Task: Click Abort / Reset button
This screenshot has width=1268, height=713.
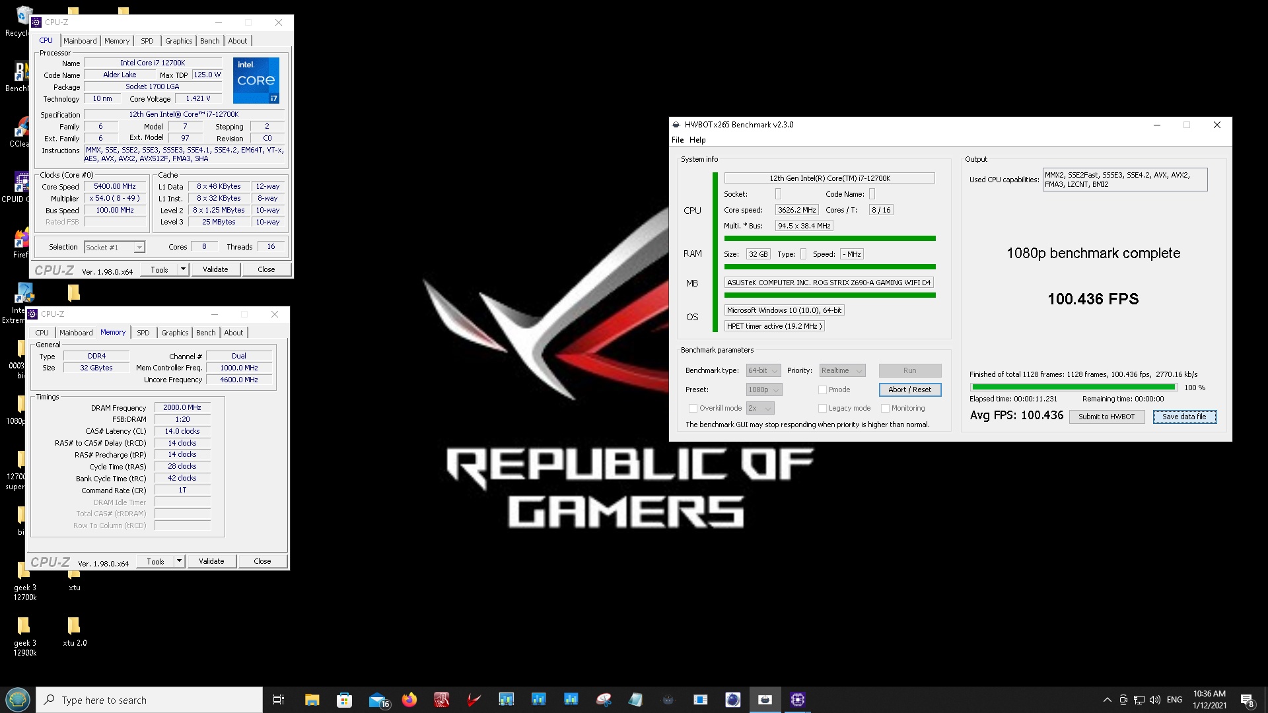Action: coord(909,390)
